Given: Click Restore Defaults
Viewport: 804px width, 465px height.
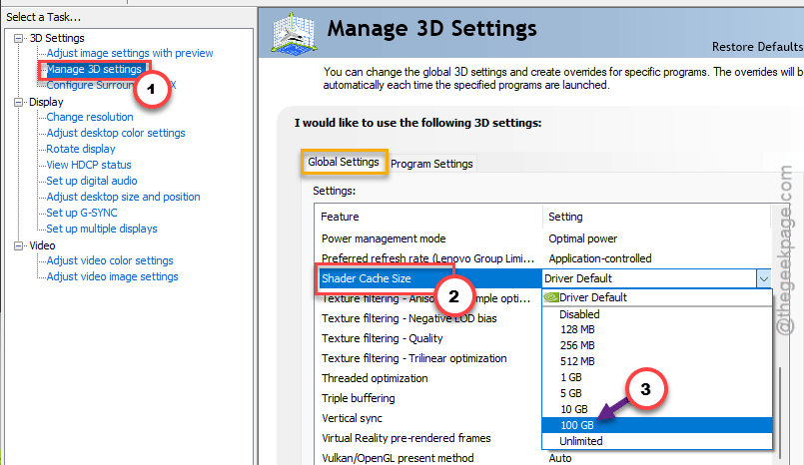Looking at the screenshot, I should click(x=757, y=47).
